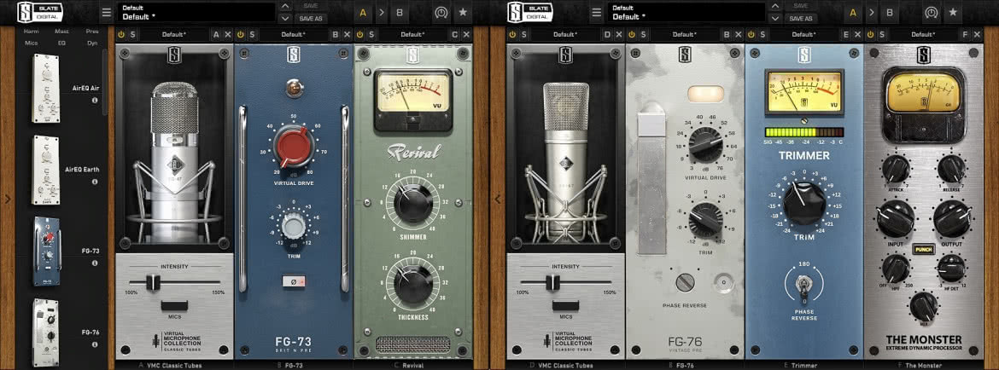The image size is (999, 370).
Task: Toggle power for the Trimmer slot
Action: tap(751, 35)
